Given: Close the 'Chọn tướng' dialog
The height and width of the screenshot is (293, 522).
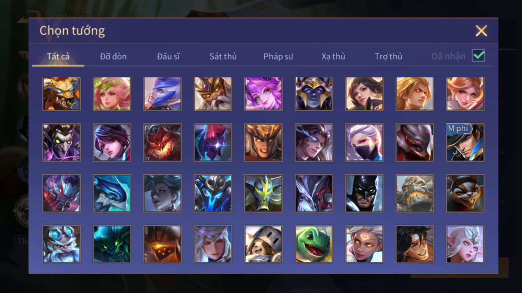Looking at the screenshot, I should click(x=481, y=31).
